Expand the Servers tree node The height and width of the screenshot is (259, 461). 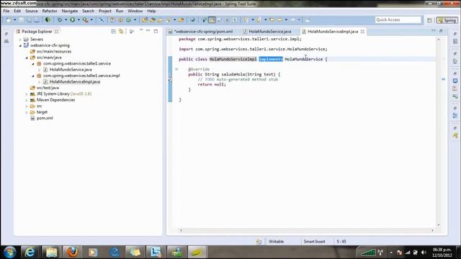point(20,40)
